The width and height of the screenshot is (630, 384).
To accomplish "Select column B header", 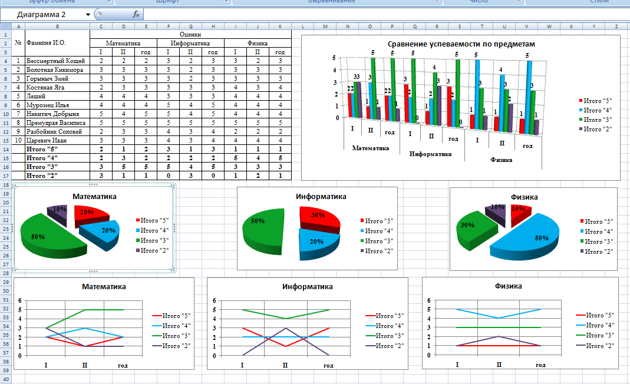I will [57, 27].
